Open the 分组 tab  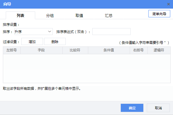50,15
